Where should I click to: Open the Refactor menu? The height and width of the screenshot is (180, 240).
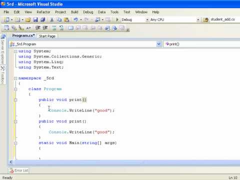43,12
